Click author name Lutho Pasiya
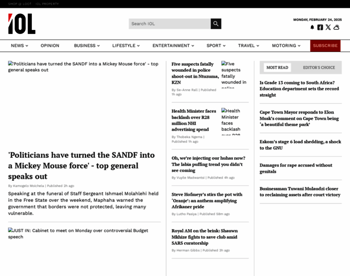This screenshot has height=276, width=350. [x=187, y=214]
